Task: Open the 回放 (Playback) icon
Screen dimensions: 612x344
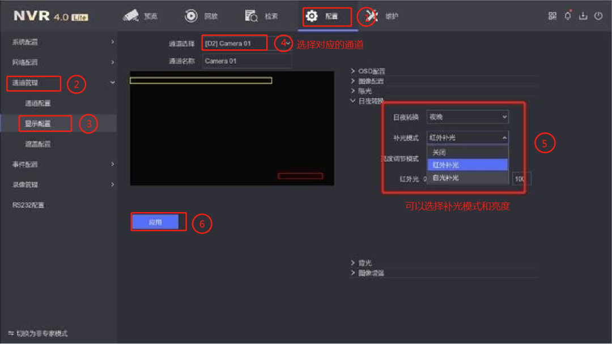Action: point(199,16)
